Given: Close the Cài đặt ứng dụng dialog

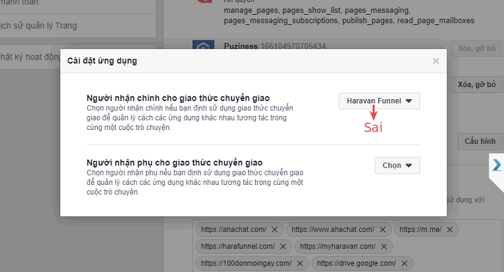Looking at the screenshot, I should pyautogui.click(x=436, y=61).
